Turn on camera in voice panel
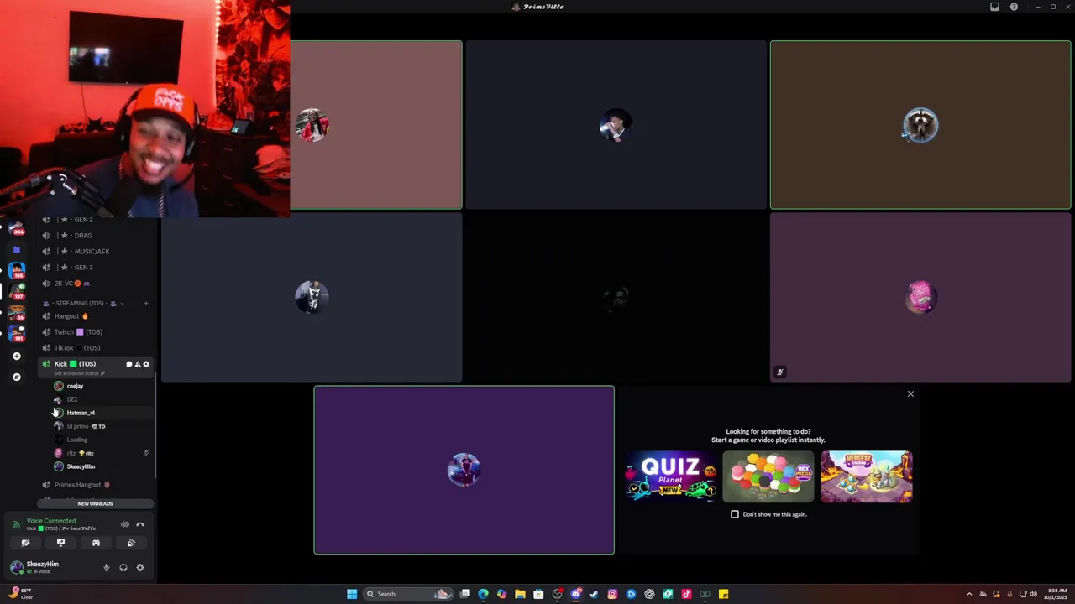The image size is (1075, 604). pyautogui.click(x=25, y=543)
